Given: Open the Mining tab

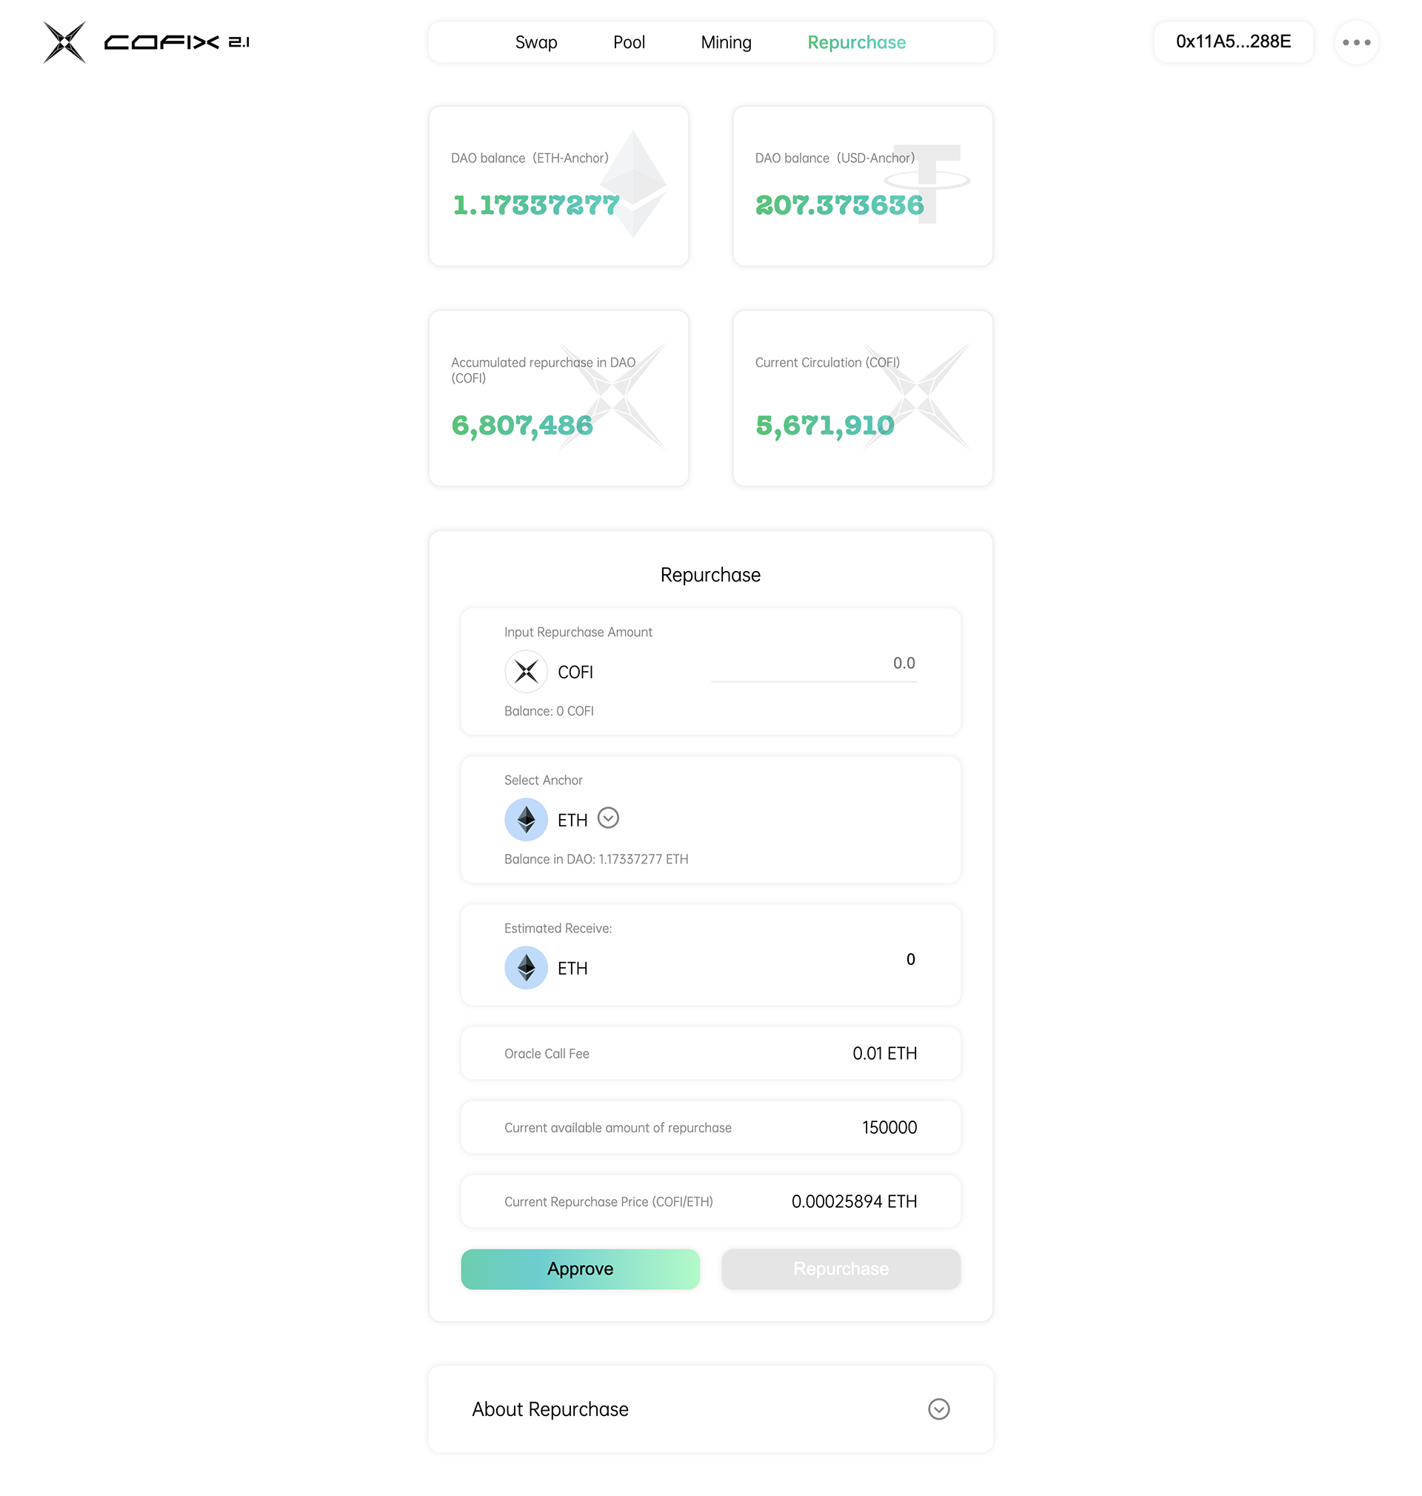Looking at the screenshot, I should pos(726,42).
